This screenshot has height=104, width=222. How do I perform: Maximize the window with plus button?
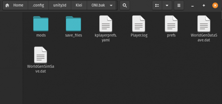[x=204, y=5]
